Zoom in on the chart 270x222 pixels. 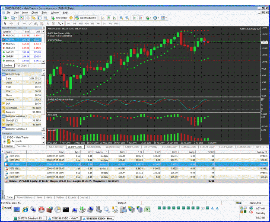pos(121,18)
